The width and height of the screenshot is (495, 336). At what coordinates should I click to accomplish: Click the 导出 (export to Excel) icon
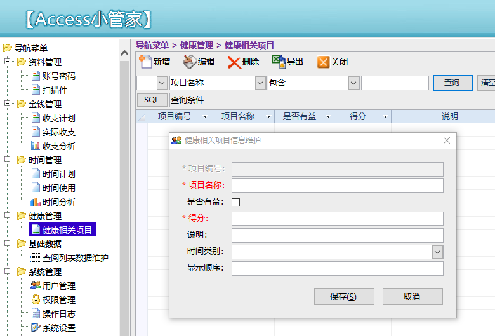pyautogui.click(x=279, y=62)
